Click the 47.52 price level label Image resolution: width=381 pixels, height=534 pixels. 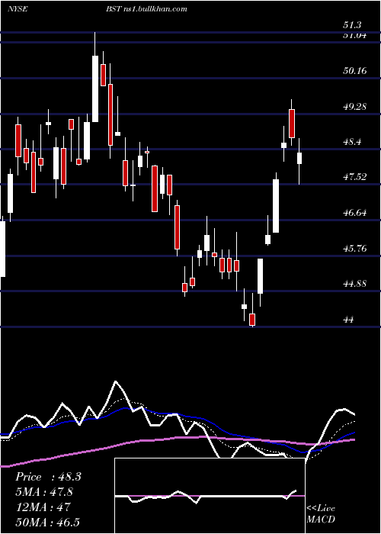point(354,177)
